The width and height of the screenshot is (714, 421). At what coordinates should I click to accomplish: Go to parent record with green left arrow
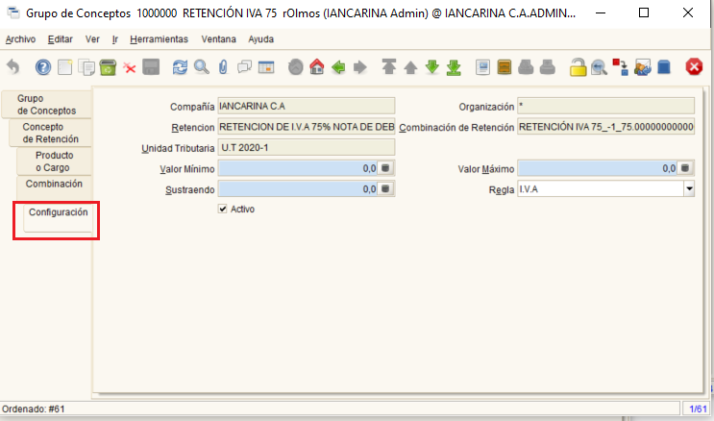coord(338,67)
